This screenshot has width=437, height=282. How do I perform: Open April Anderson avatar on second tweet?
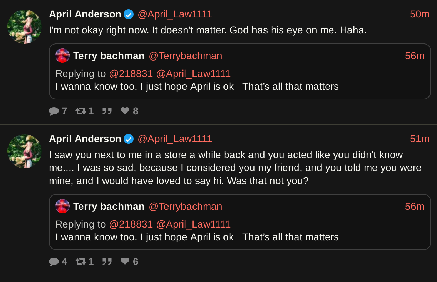click(25, 151)
